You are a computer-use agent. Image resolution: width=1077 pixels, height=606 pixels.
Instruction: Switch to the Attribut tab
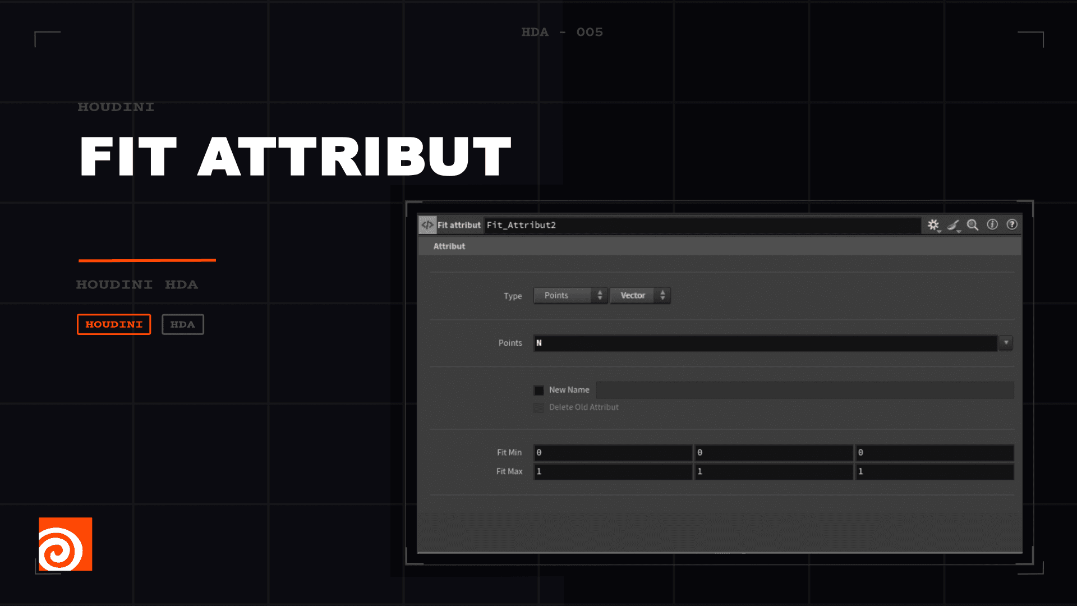point(449,246)
